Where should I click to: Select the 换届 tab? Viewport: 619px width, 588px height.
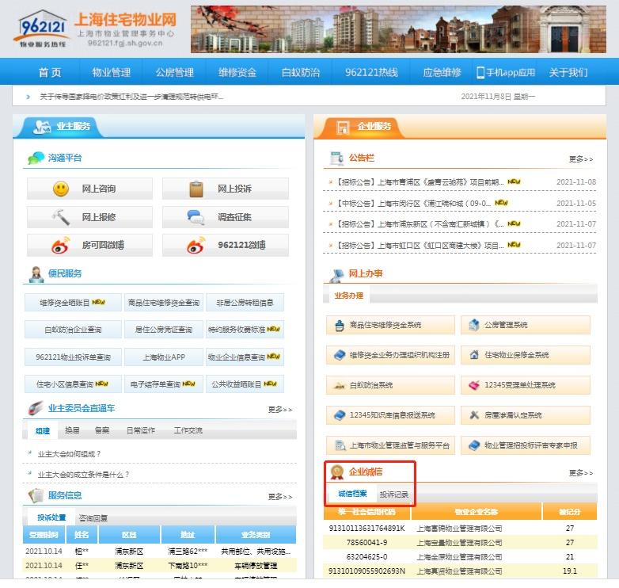coord(72,430)
